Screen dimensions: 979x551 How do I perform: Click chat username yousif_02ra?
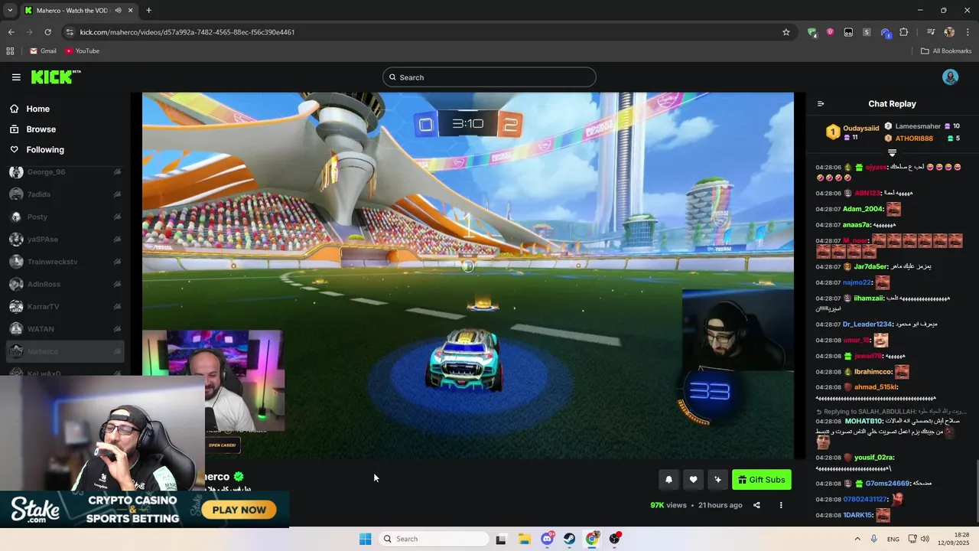(874, 458)
